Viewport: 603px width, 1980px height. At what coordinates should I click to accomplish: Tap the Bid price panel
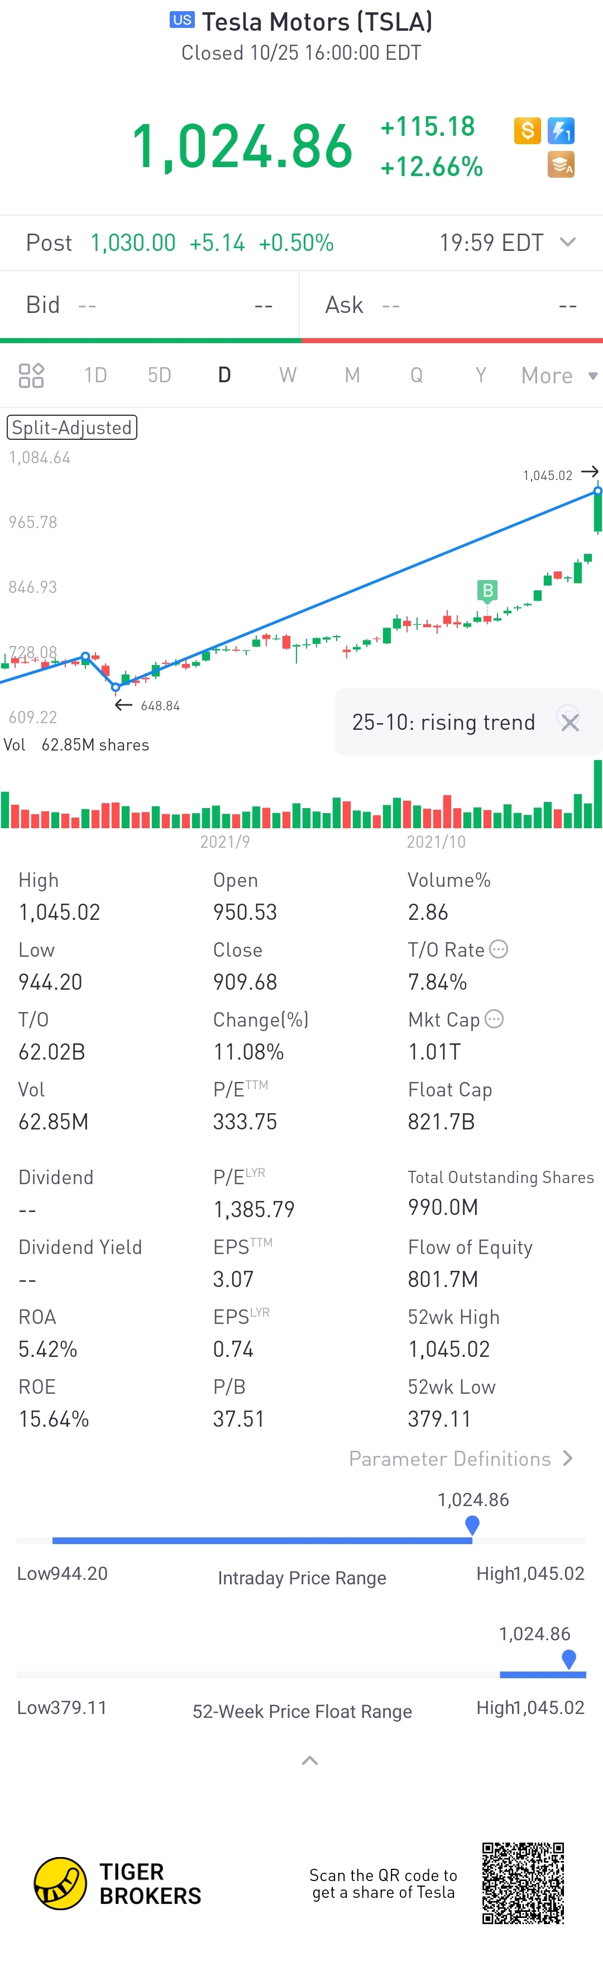tap(150, 305)
